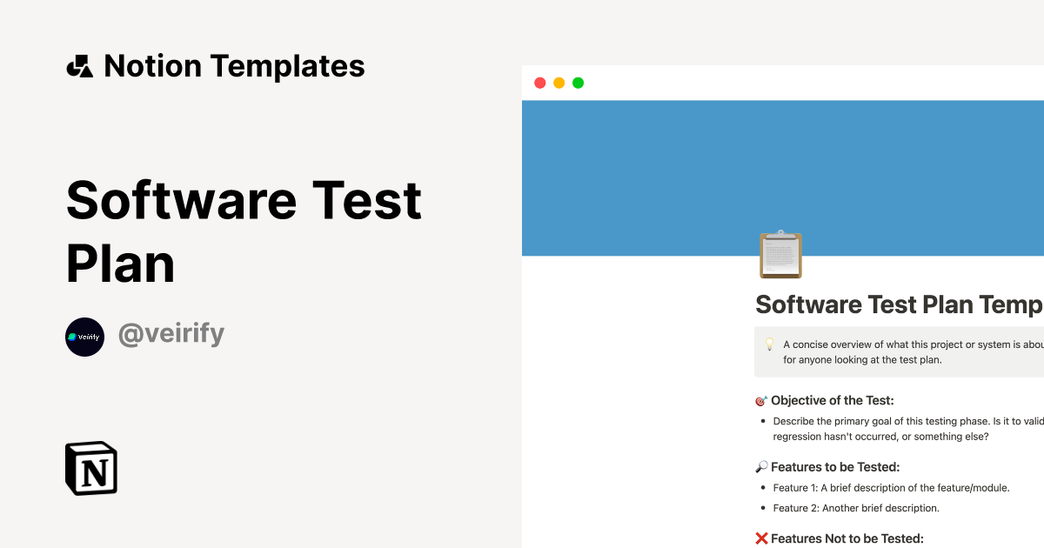Click the Notion Templates header text
Image resolution: width=1044 pixels, height=548 pixels.
pyautogui.click(x=235, y=65)
